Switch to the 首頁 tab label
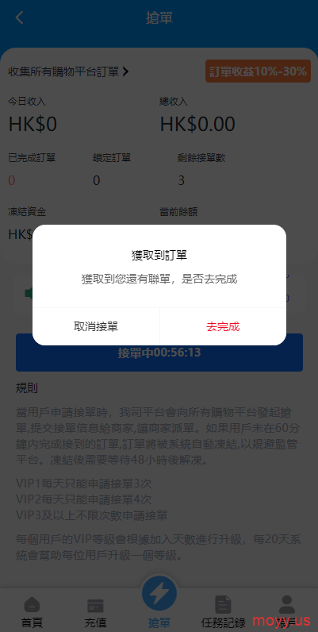318x632 pixels. tap(32, 622)
